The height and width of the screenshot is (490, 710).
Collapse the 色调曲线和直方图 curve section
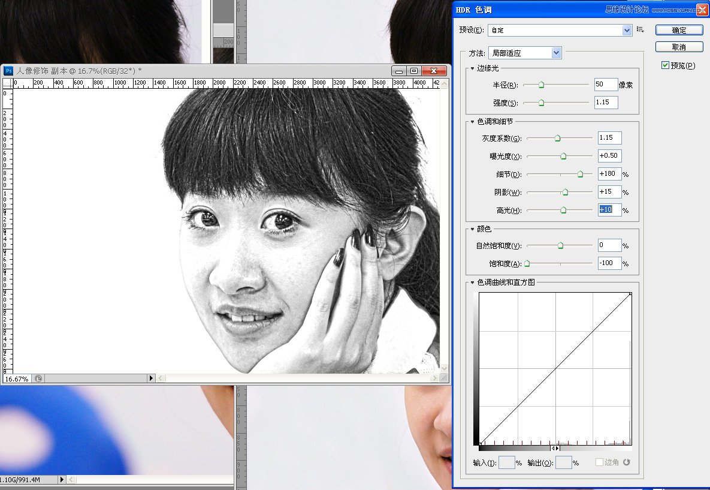click(x=471, y=282)
